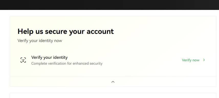Open the Verify now link

point(191,60)
